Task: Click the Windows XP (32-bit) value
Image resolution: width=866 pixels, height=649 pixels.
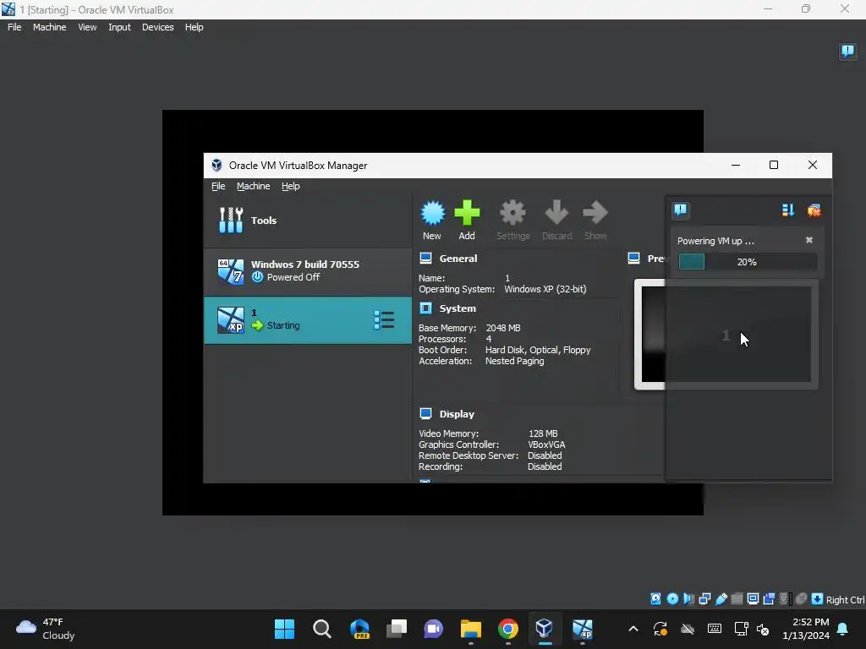Action: tap(545, 289)
